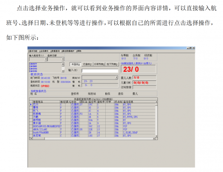This screenshot has height=172, width=223.
Task: Switch to the 已登机 tab
Action: coord(87,64)
